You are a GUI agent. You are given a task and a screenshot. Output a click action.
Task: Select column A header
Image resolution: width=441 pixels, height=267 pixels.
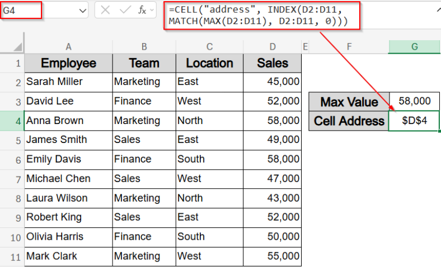tap(68, 47)
